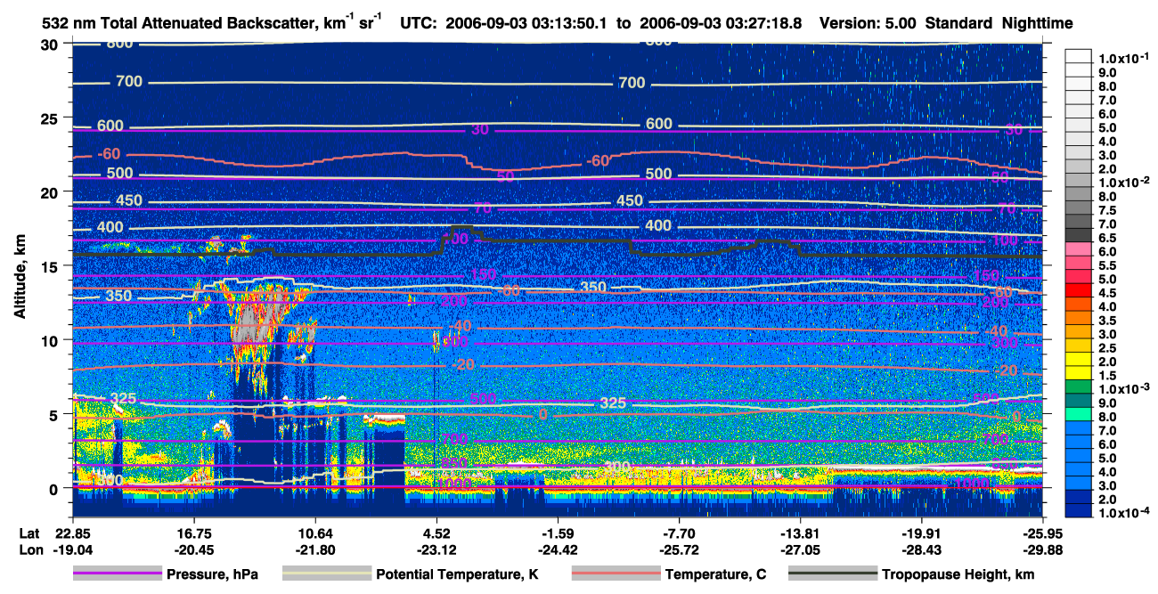Click latitude value '-1.59'
Image resolution: width=1158 pixels, height=594 pixels.
tap(558, 533)
